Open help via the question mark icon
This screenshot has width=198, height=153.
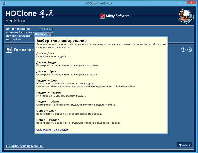pyautogui.click(x=183, y=50)
